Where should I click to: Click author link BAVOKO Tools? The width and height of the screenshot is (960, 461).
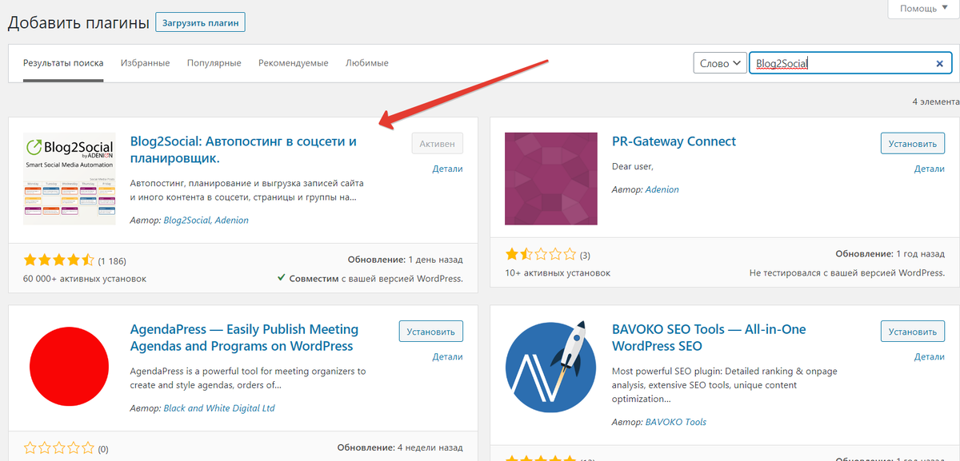(x=676, y=422)
